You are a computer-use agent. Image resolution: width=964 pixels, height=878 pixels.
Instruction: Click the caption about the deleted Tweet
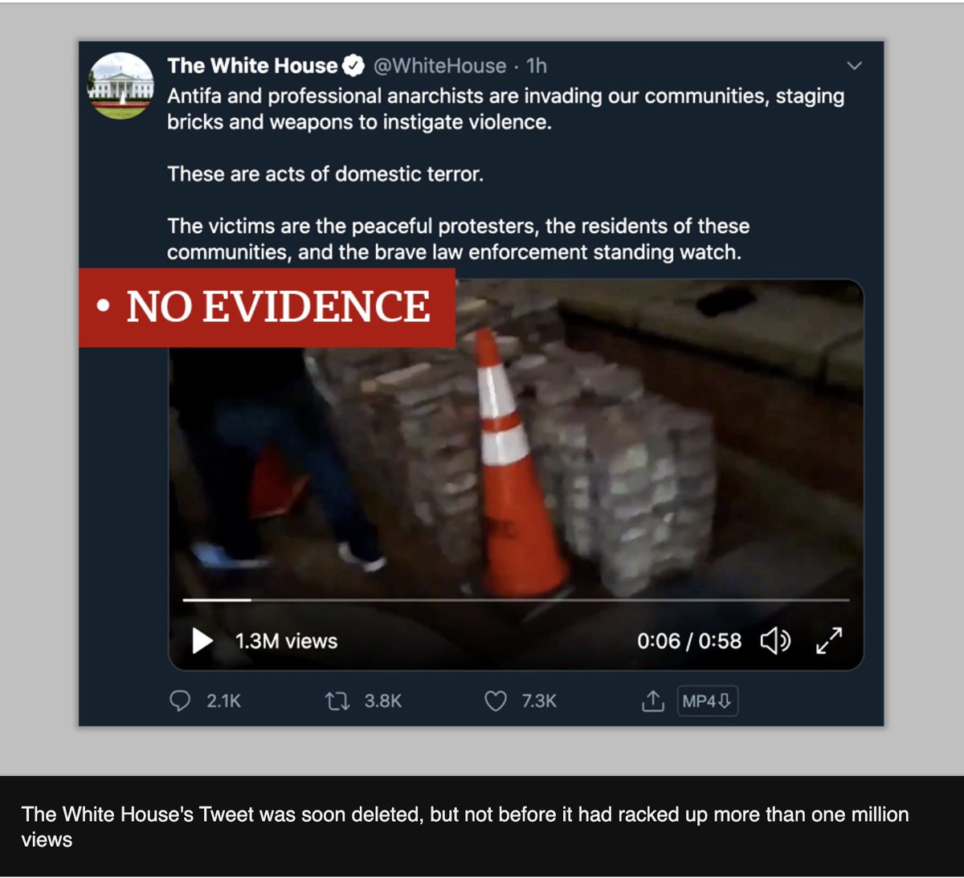[x=465, y=827]
